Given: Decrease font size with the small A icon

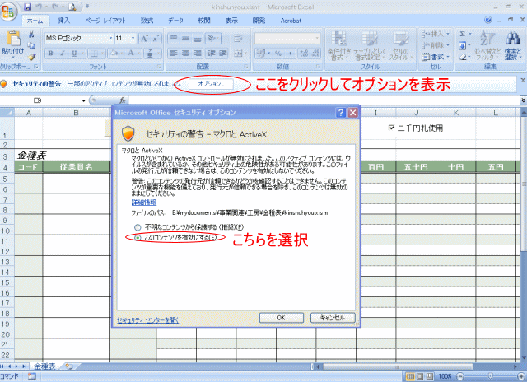Looking at the screenshot, I should 156,39.
